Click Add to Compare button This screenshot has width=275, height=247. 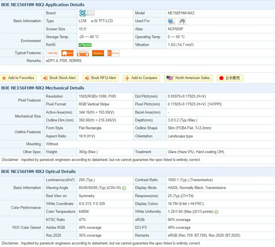[x=141, y=78]
